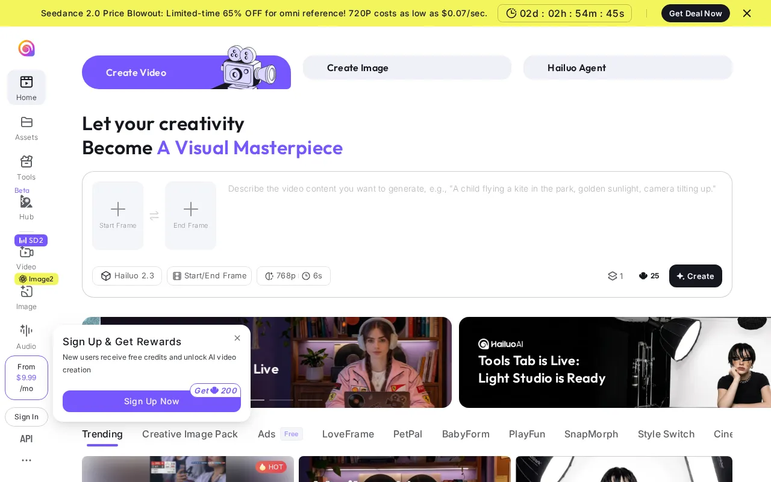771x482 pixels.
Task: Select the Create Image tab
Action: coord(407,67)
